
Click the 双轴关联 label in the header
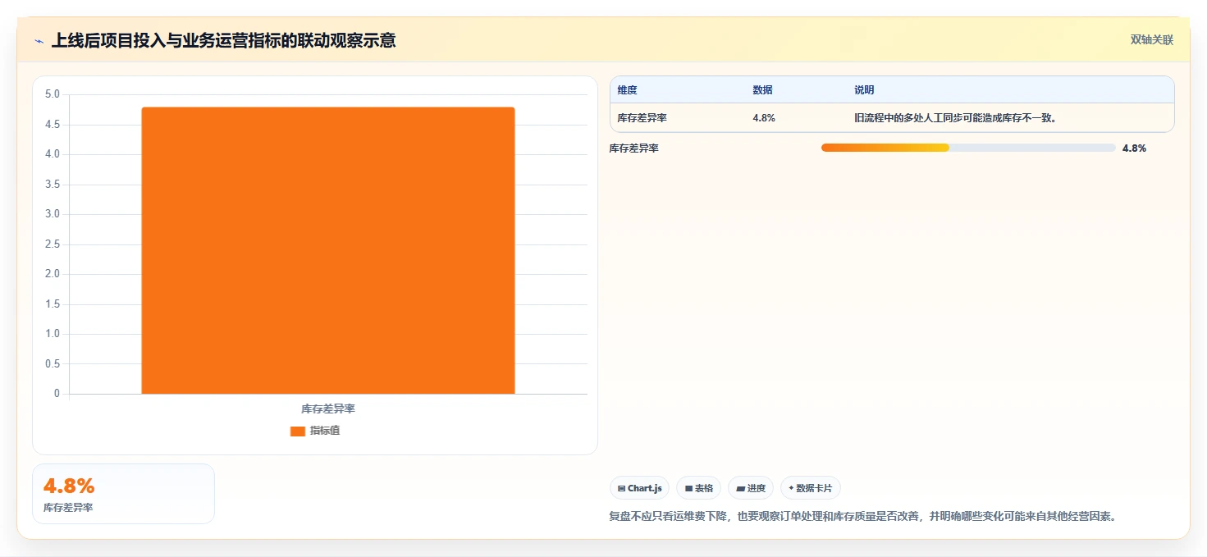[1152, 39]
